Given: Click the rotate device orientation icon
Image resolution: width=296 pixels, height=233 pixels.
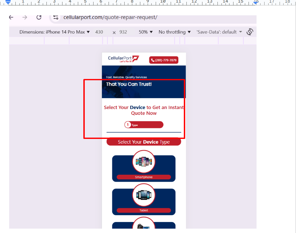Looking at the screenshot, I should (250, 32).
